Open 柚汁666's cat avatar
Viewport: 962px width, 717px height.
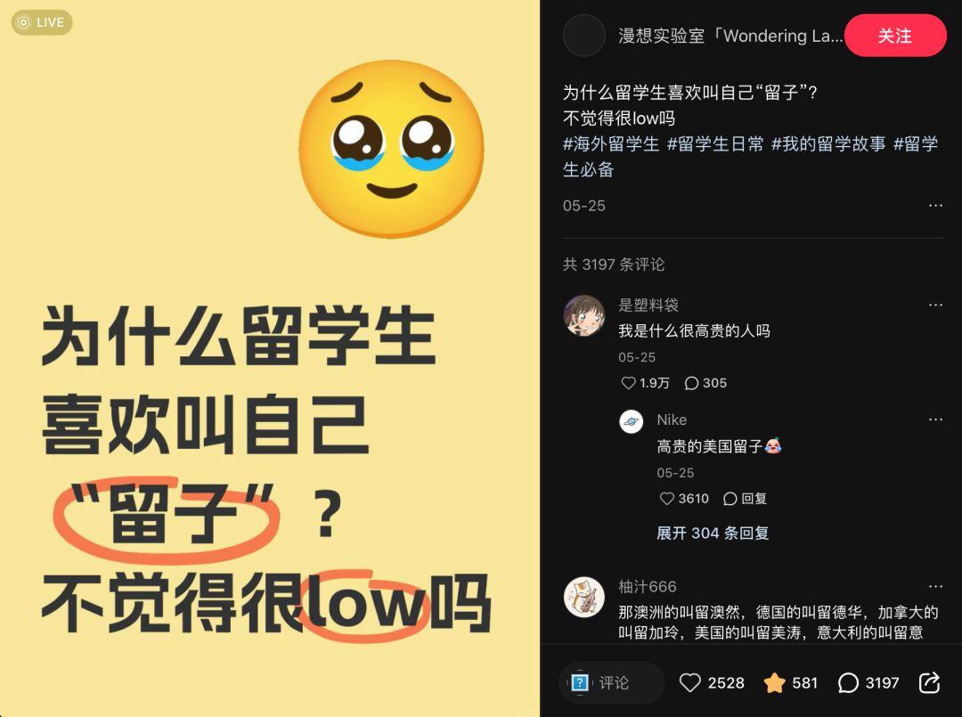pos(584,597)
